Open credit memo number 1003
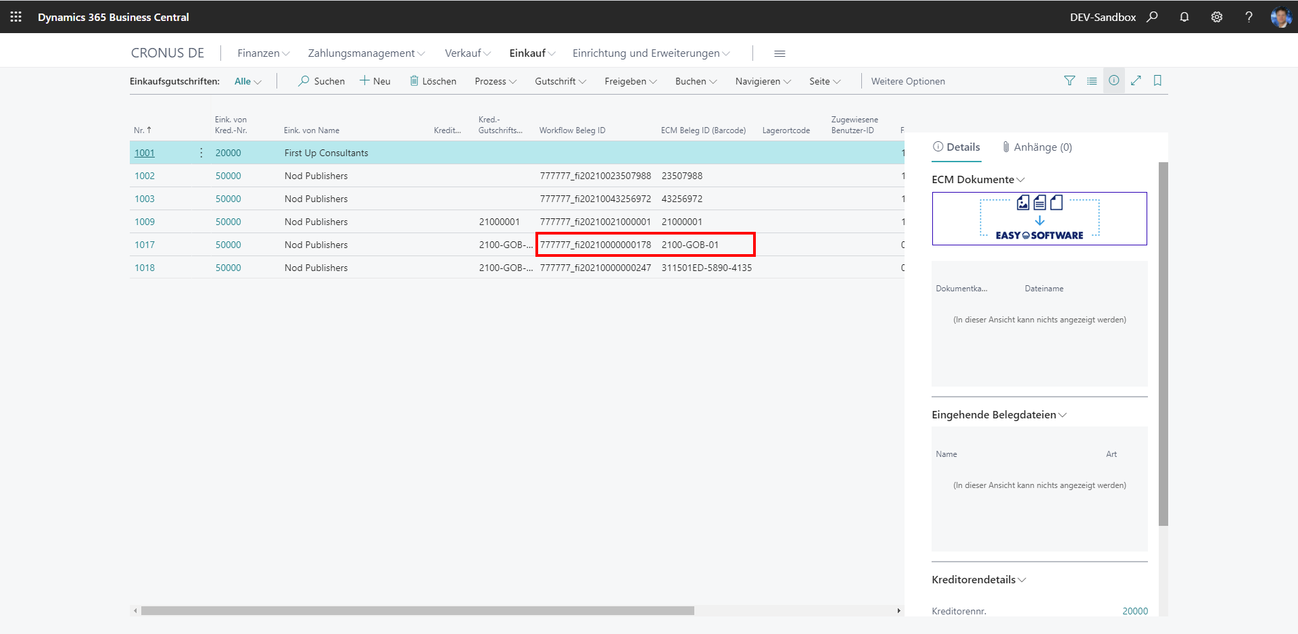 pyautogui.click(x=145, y=199)
